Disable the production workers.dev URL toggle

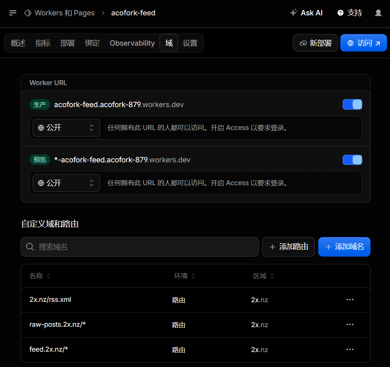tap(352, 105)
